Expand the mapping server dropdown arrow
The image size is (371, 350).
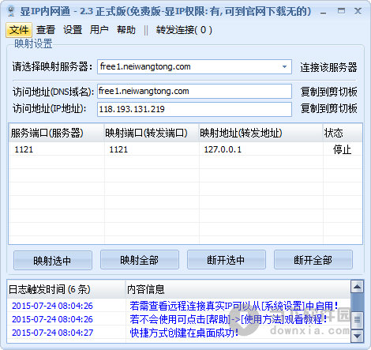coord(284,66)
